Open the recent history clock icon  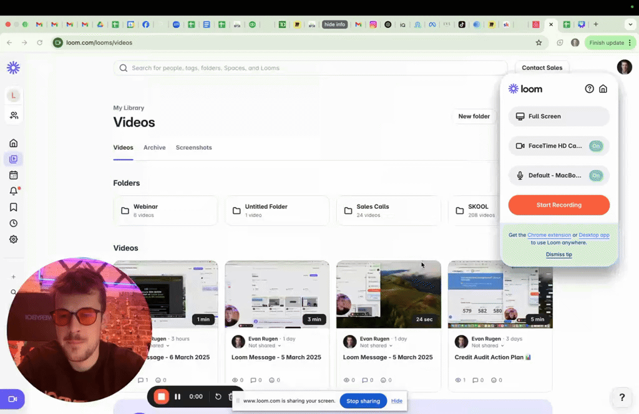14,223
